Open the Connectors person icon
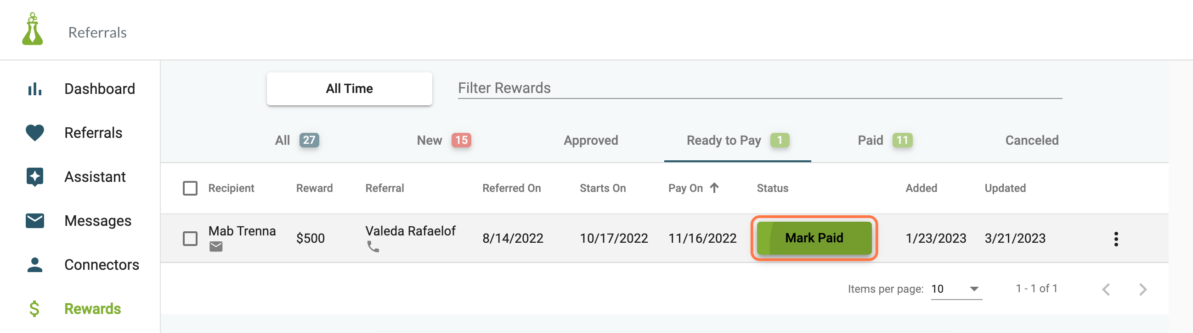Image resolution: width=1193 pixels, height=333 pixels. click(35, 265)
